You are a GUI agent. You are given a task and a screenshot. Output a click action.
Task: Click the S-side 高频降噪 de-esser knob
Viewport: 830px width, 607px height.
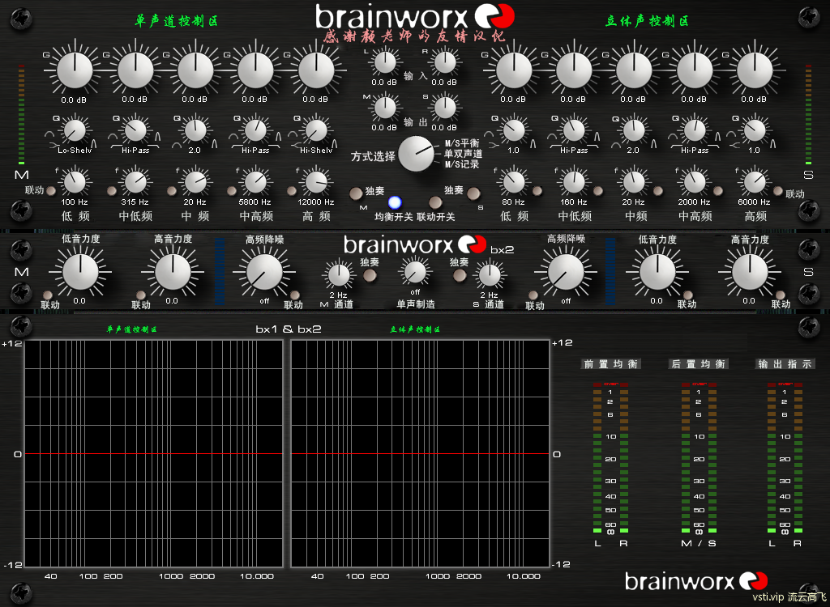(x=565, y=272)
